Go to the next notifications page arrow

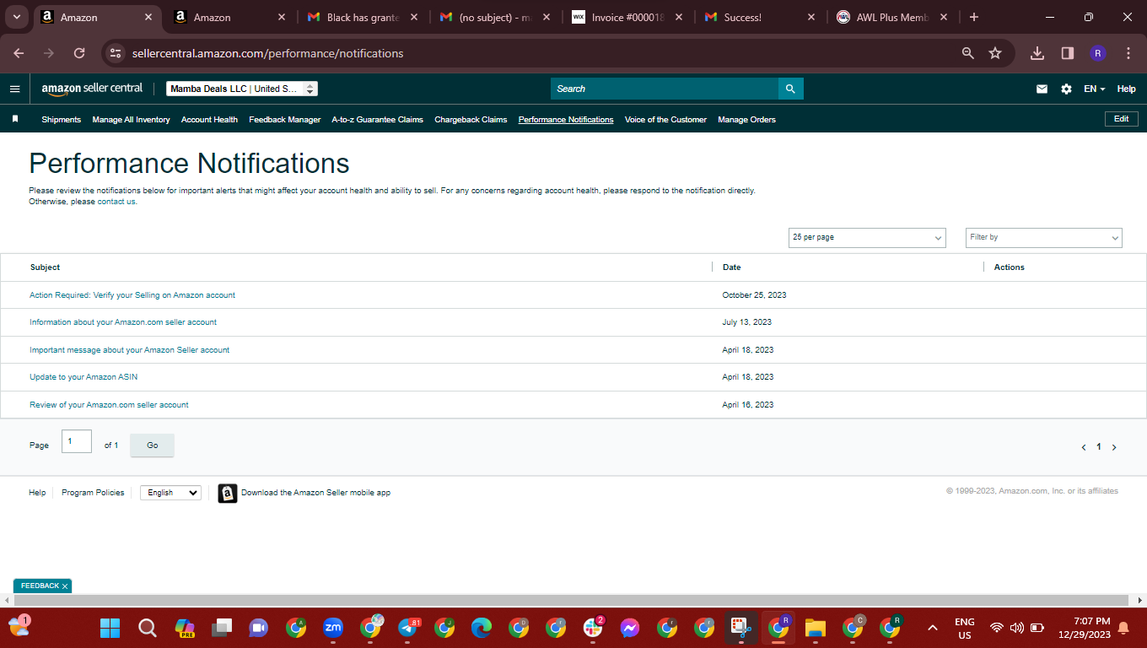point(1114,447)
